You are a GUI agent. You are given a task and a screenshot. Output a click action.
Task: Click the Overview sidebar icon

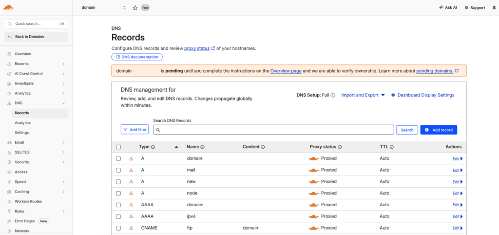(x=9, y=54)
